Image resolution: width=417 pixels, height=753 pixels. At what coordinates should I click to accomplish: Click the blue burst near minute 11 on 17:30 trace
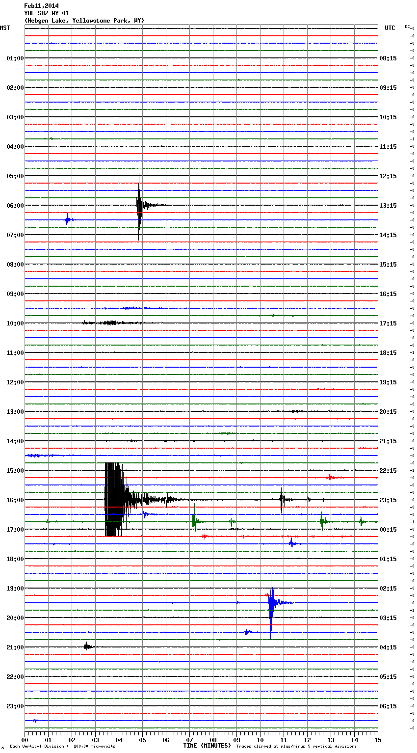[x=292, y=543]
